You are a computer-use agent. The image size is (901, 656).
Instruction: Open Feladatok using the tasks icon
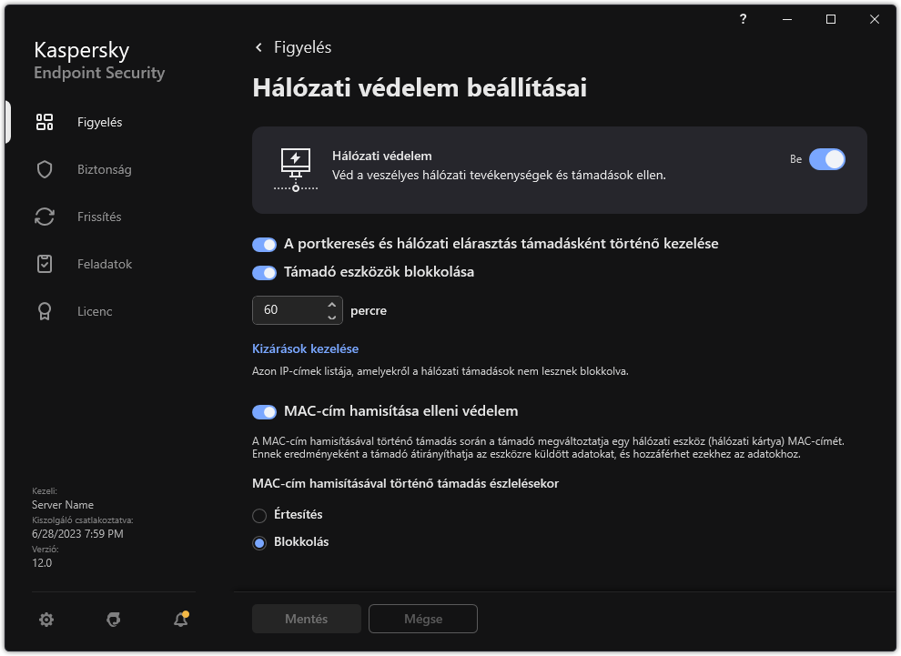(44, 263)
